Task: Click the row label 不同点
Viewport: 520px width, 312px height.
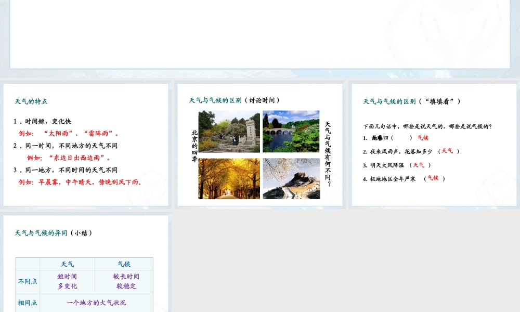Action: (x=28, y=281)
